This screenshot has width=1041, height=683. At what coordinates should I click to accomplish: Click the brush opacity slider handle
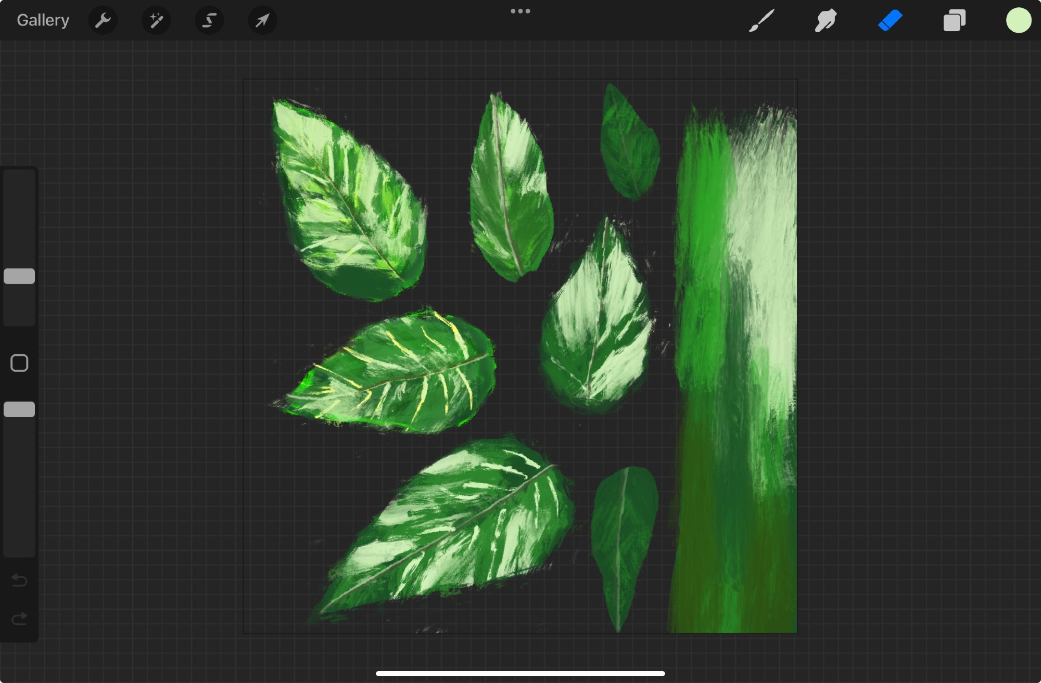(x=19, y=409)
